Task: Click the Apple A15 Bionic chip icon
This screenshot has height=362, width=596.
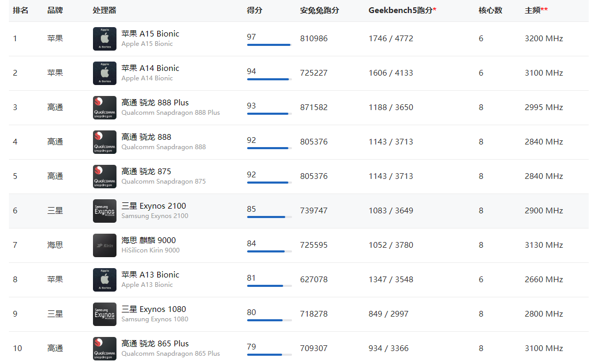Action: click(104, 39)
